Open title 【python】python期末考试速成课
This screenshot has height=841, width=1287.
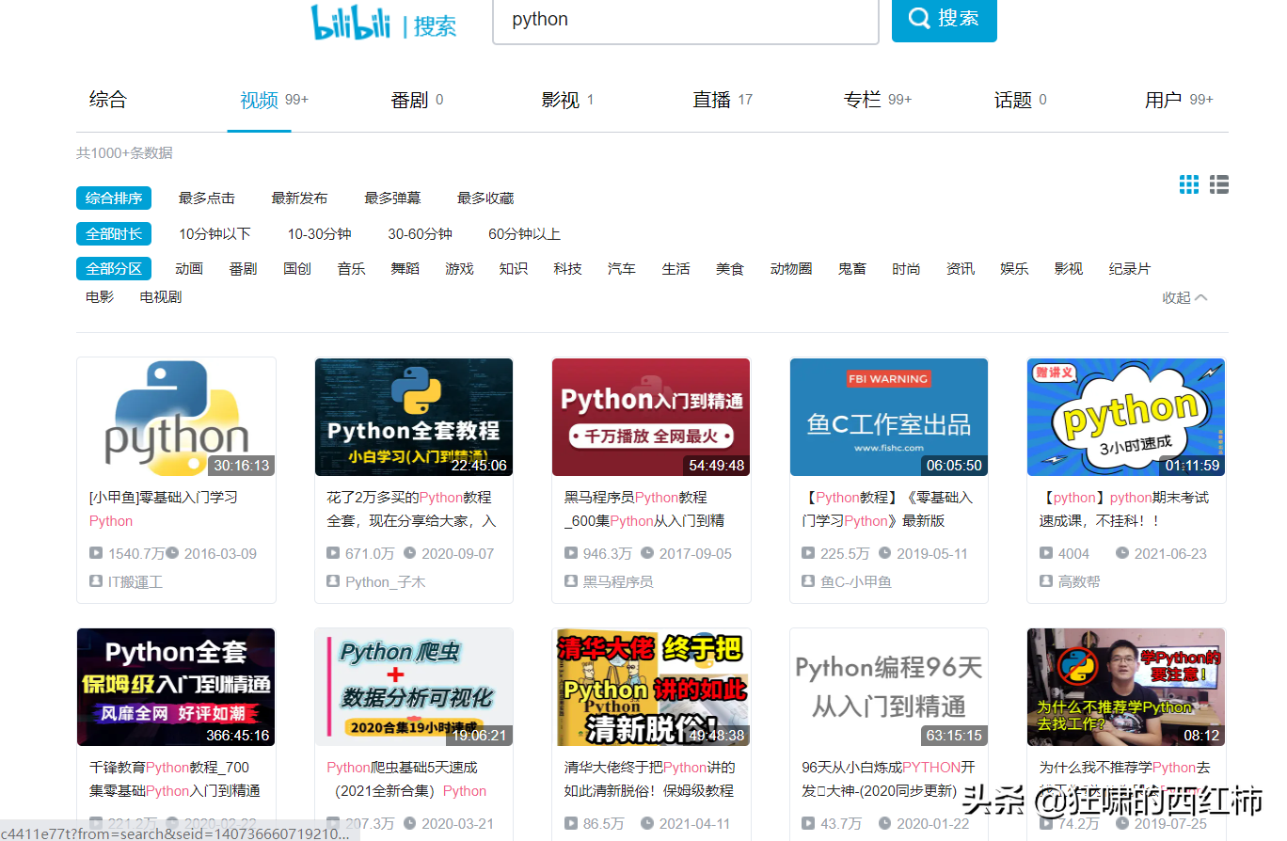click(x=1124, y=509)
